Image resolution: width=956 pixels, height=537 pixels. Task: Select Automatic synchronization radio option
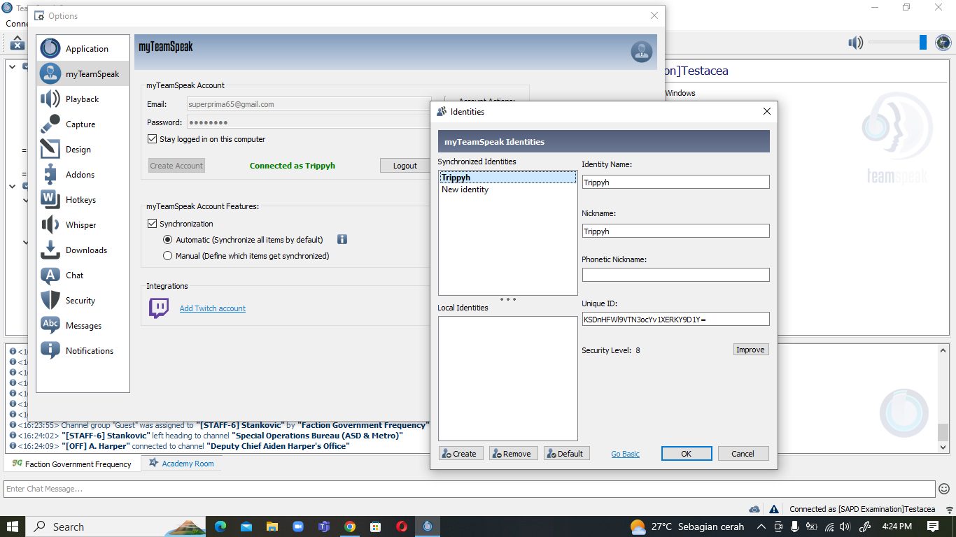167,239
